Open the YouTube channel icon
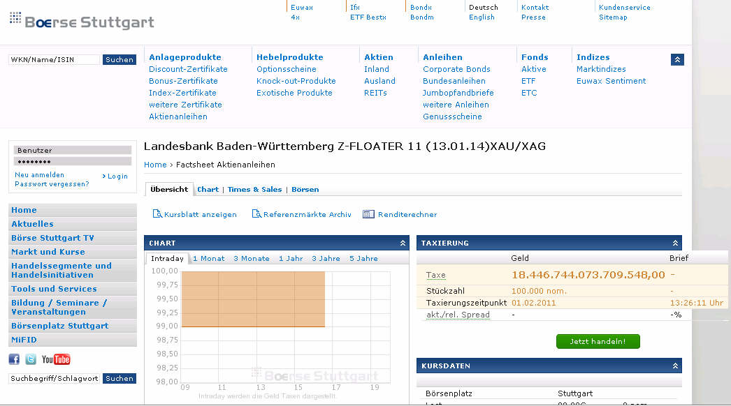Viewport: 731px width, 406px height. 55,359
